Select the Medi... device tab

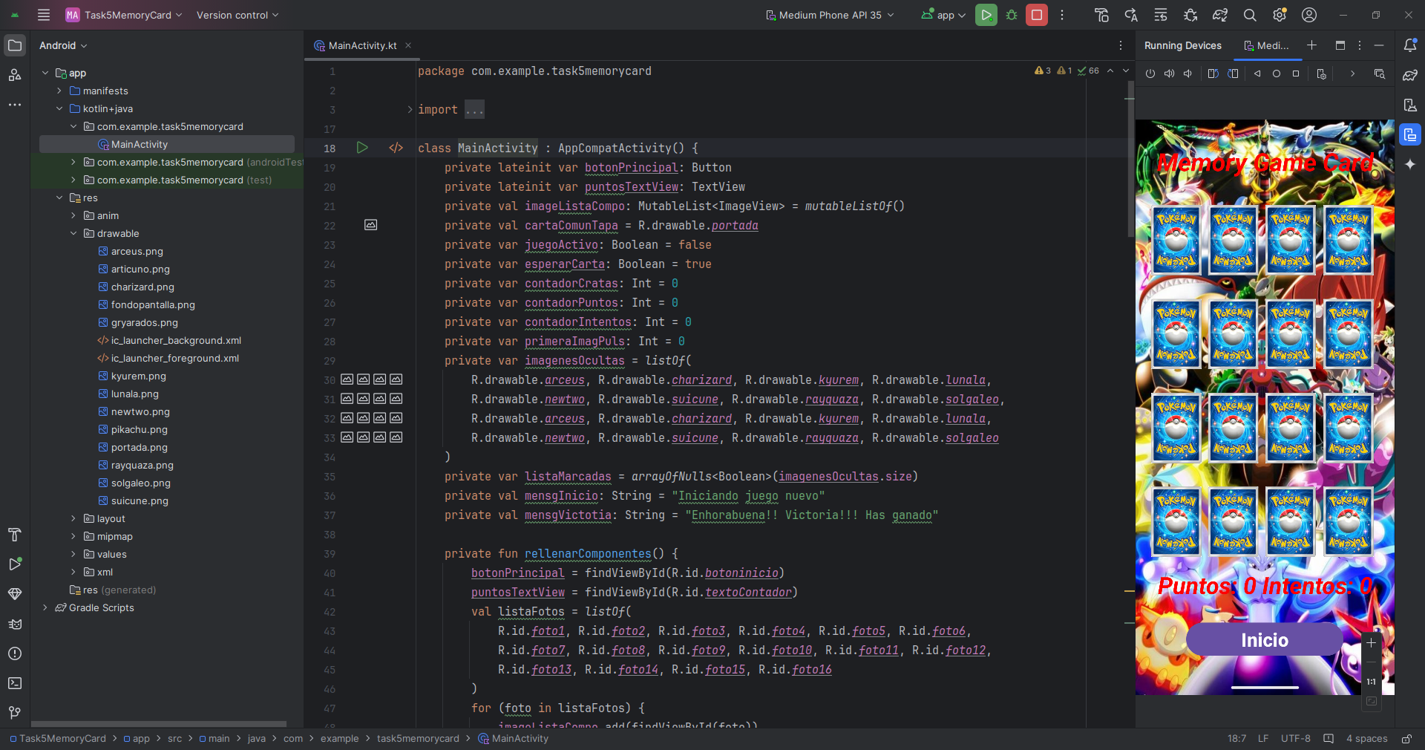click(x=1267, y=45)
